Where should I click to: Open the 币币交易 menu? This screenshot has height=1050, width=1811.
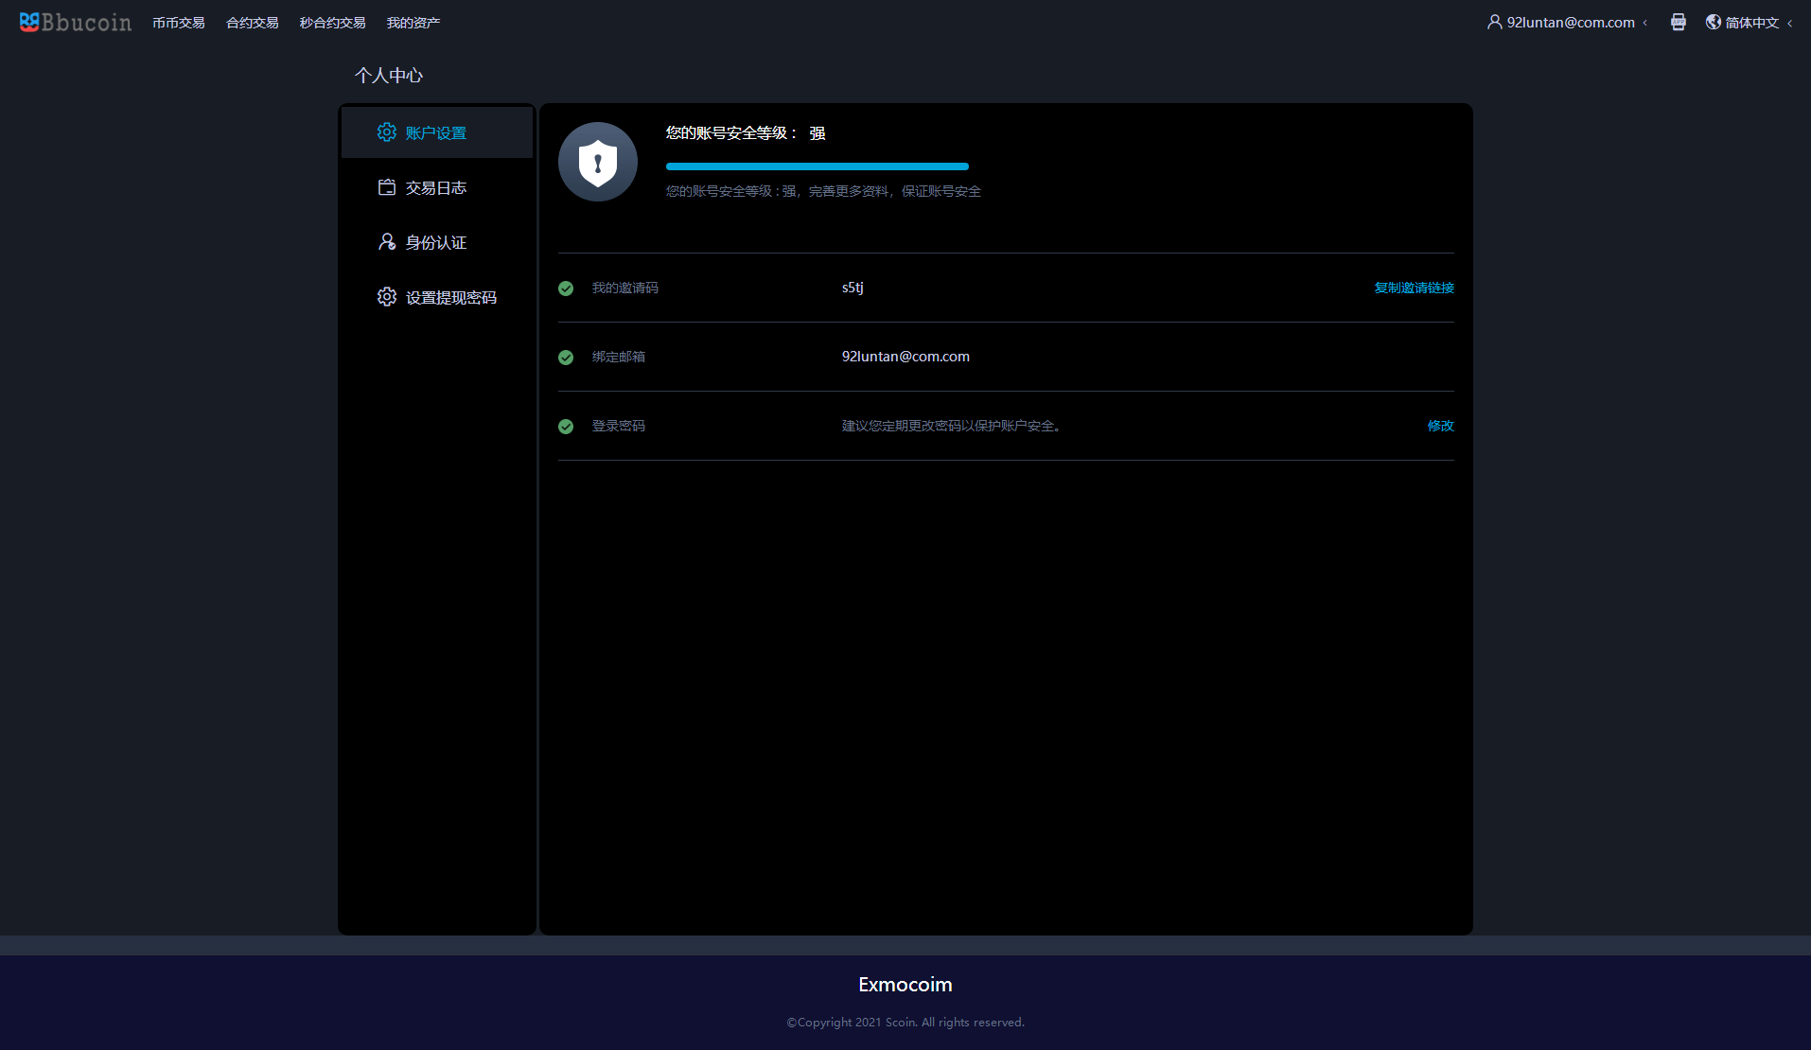coord(178,23)
